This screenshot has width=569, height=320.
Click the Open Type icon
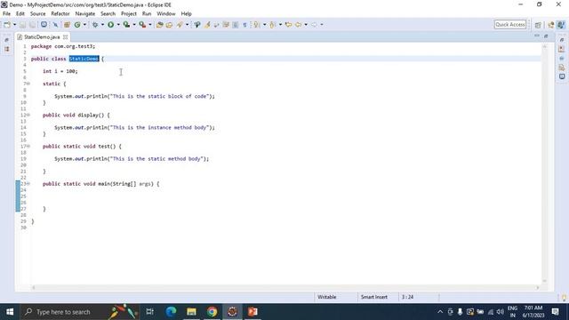click(x=160, y=25)
